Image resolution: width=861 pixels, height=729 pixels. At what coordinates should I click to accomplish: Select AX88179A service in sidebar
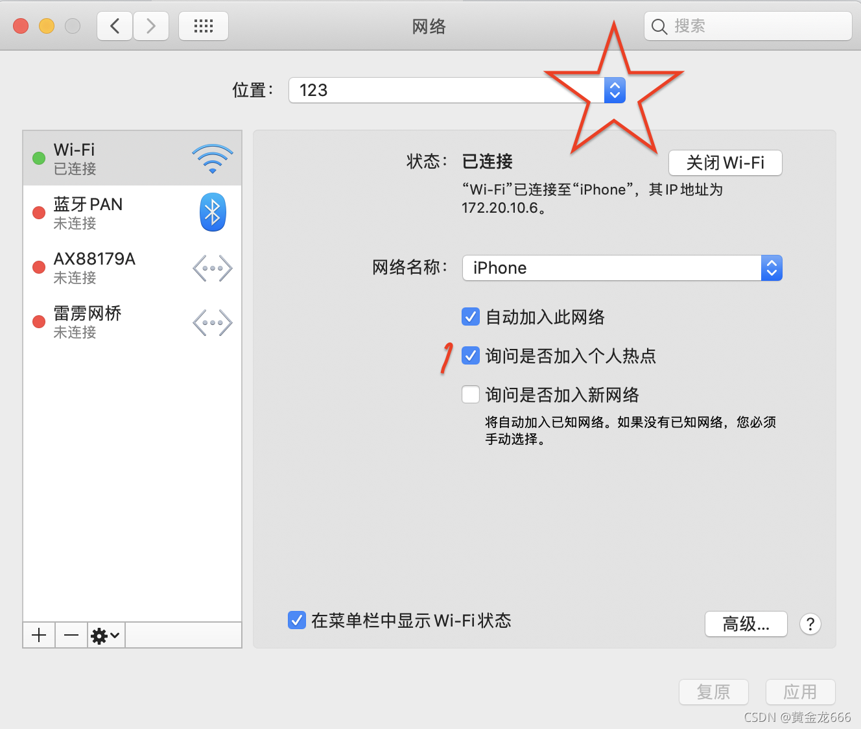click(132, 267)
